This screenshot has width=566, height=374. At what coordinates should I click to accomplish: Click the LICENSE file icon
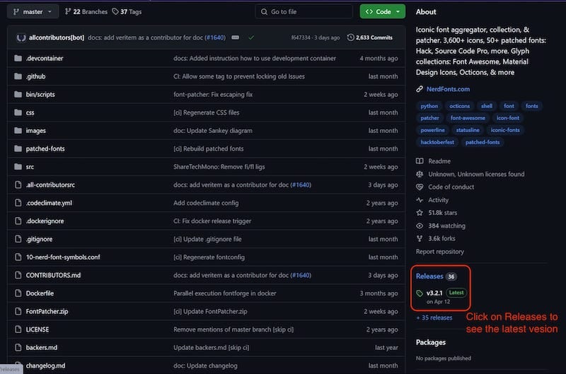coord(18,329)
